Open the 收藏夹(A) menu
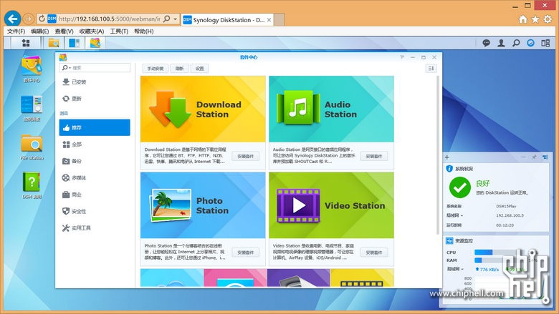 (92, 31)
